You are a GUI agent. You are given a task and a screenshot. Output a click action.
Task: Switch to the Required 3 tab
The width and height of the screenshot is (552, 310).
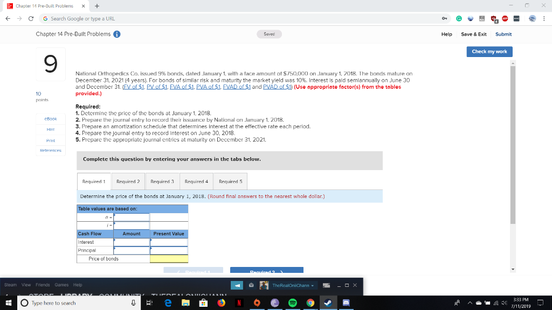(162, 181)
